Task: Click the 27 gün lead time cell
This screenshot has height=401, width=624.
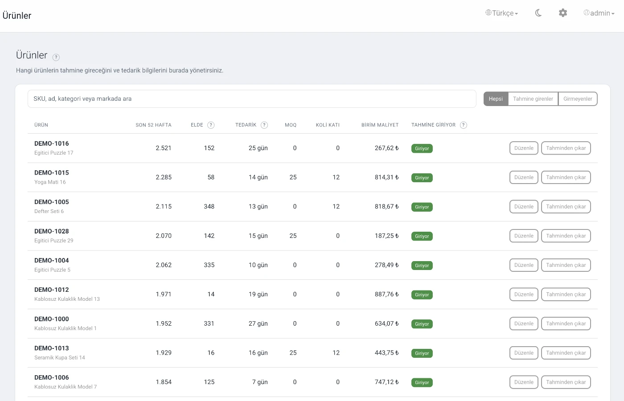Action: 258,323
